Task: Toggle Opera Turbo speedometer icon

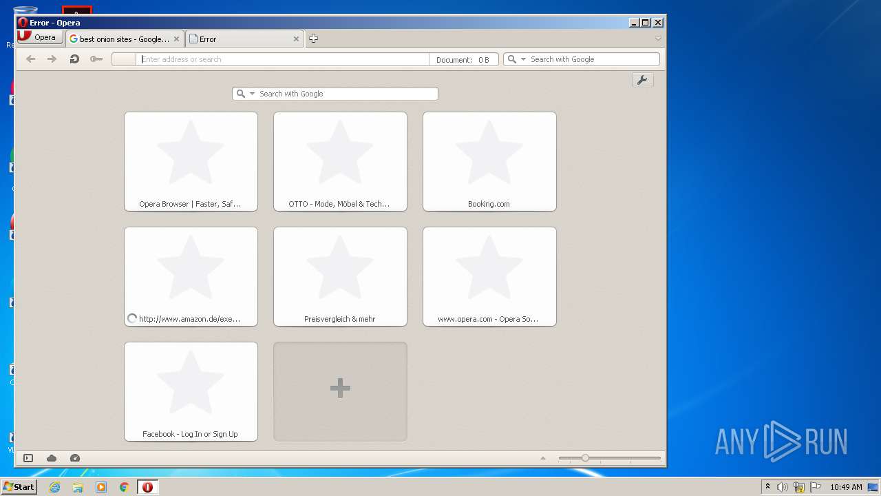Action: [x=75, y=458]
